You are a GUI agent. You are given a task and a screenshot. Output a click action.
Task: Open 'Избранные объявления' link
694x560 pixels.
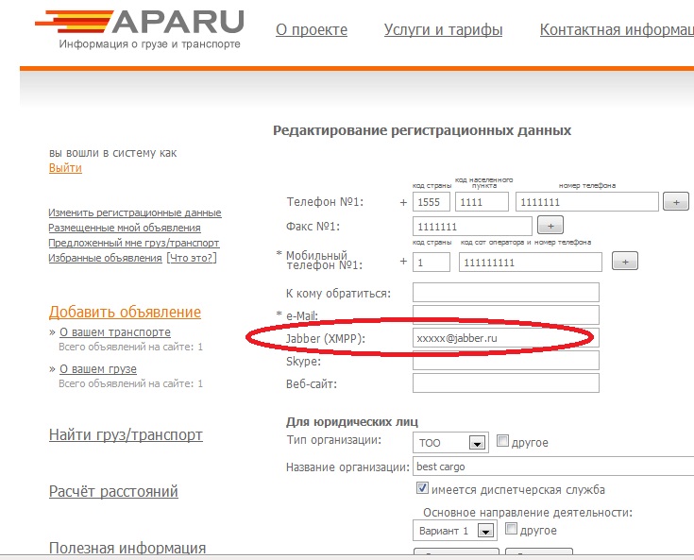click(105, 258)
